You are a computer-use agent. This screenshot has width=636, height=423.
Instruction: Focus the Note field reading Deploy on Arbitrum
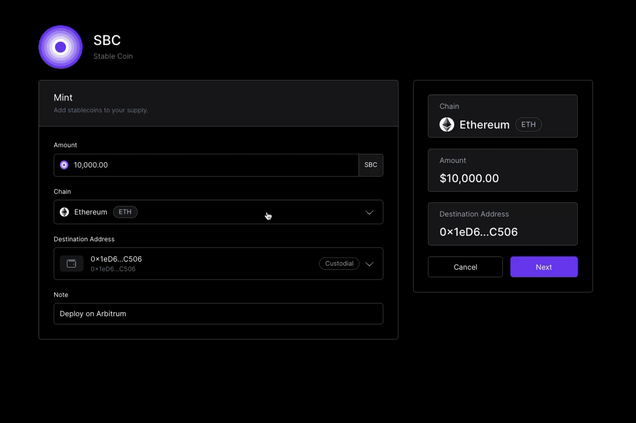218,314
